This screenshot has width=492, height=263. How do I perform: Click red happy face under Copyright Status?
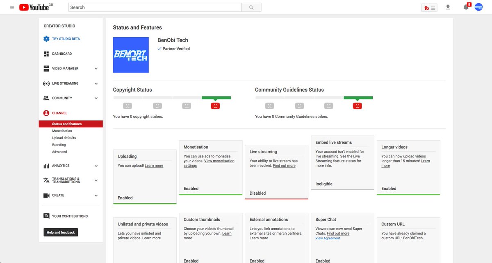pyautogui.click(x=216, y=106)
